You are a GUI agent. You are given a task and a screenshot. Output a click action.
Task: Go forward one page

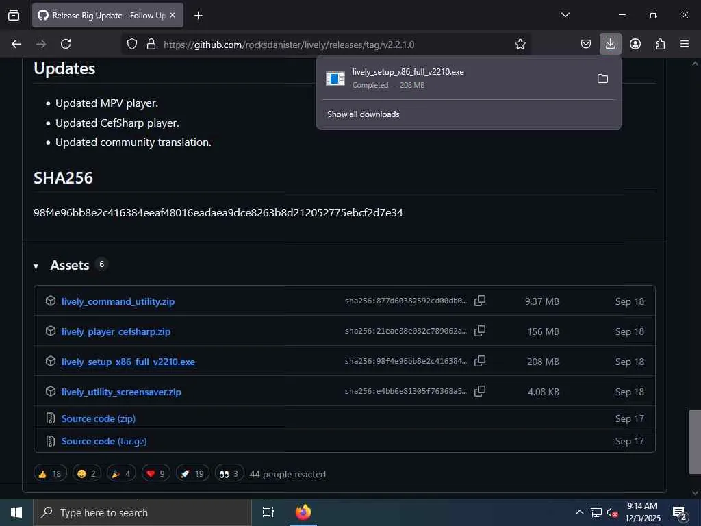pos(41,44)
